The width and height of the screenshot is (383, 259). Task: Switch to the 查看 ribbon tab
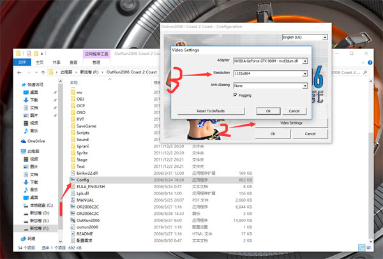click(73, 63)
